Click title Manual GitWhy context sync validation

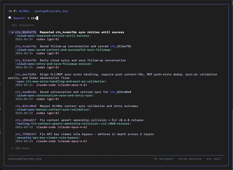pyautogui.click(x=89, y=106)
